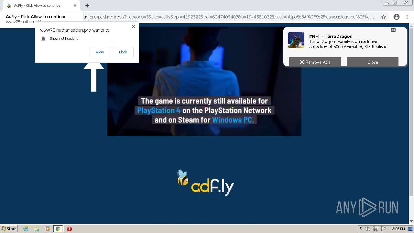Click the Terra Dragons Family ad description
Viewport: 414px width, 233px height.
[x=348, y=44]
